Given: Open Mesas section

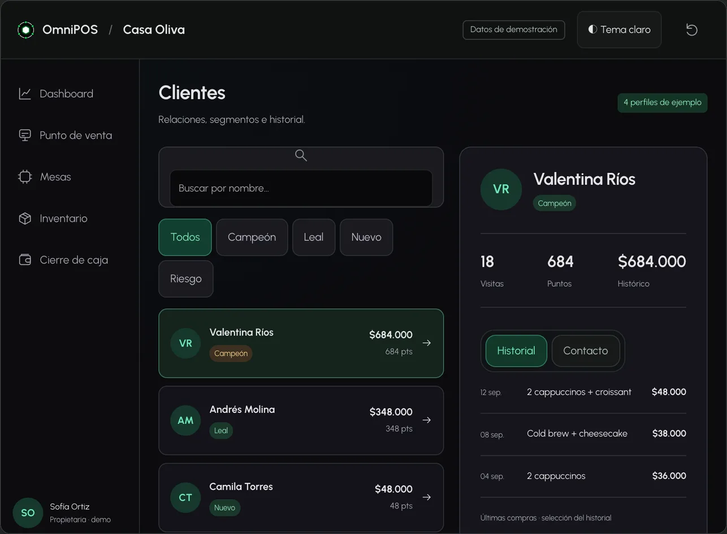Looking at the screenshot, I should 70,176.
